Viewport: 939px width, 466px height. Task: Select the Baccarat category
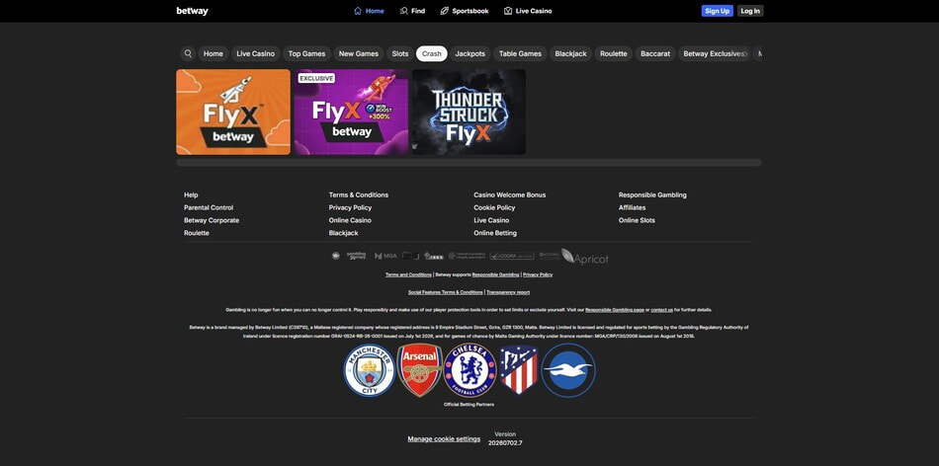(655, 54)
